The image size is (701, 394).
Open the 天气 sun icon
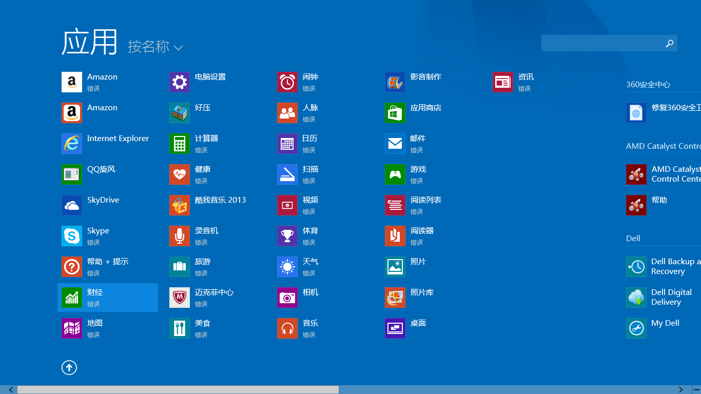click(287, 267)
